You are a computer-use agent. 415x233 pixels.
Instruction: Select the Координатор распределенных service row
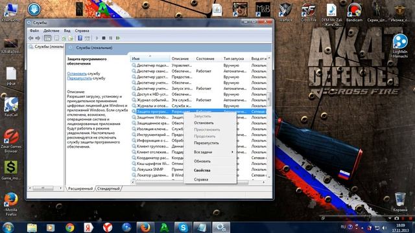[x=157, y=158]
